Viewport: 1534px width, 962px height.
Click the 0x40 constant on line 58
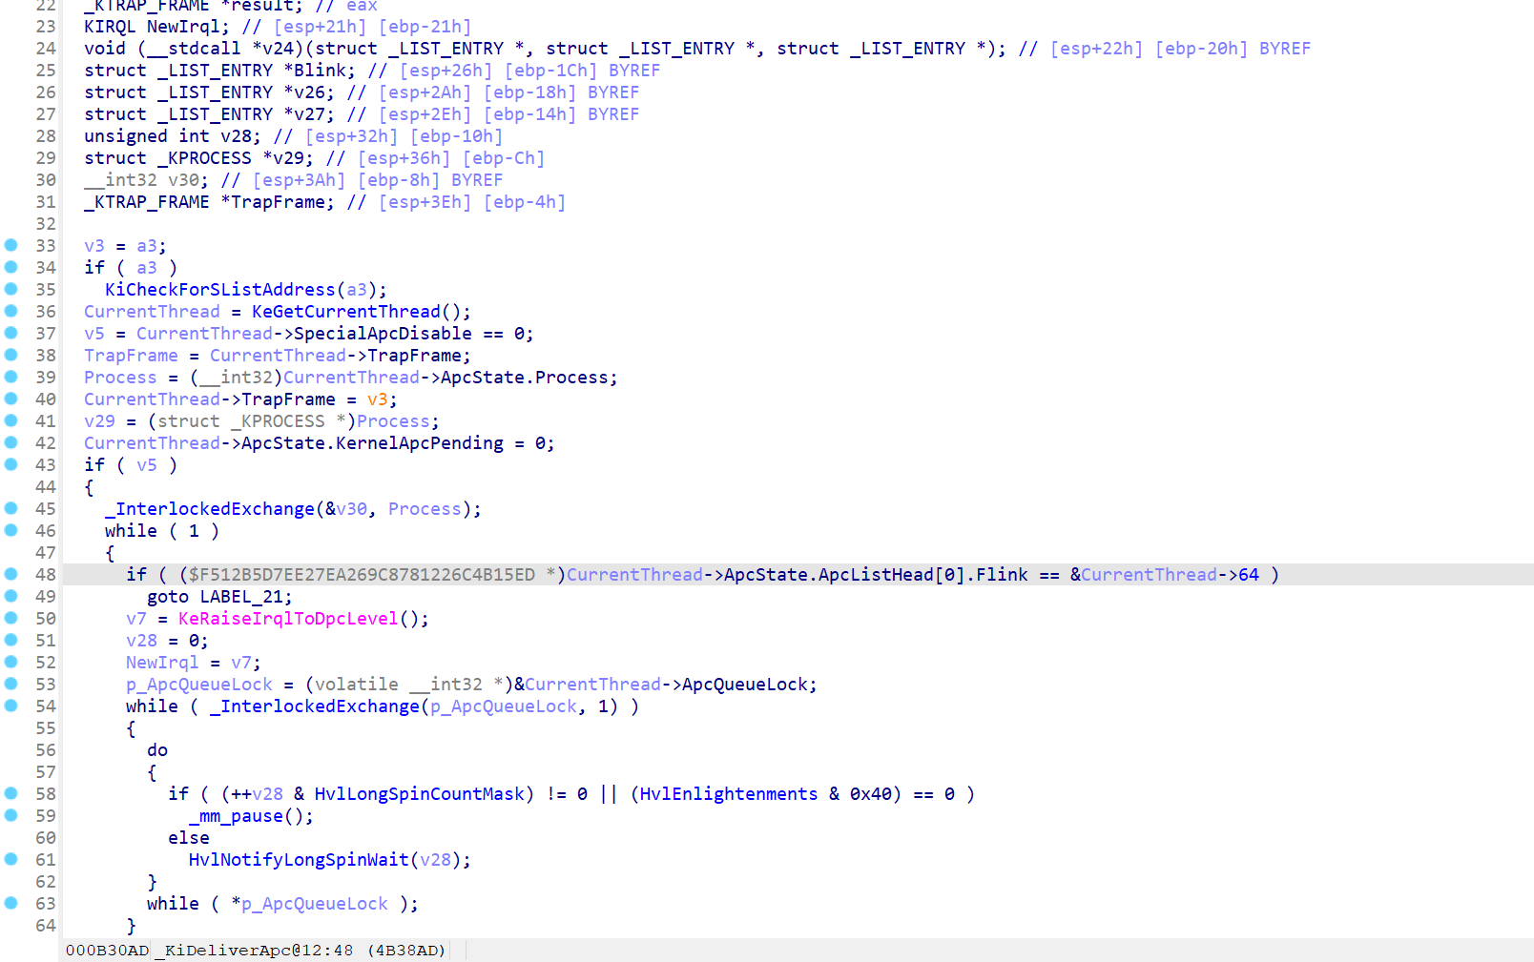coord(871,794)
